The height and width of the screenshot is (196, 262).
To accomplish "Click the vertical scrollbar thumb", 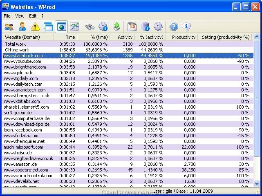I will pos(257,98).
